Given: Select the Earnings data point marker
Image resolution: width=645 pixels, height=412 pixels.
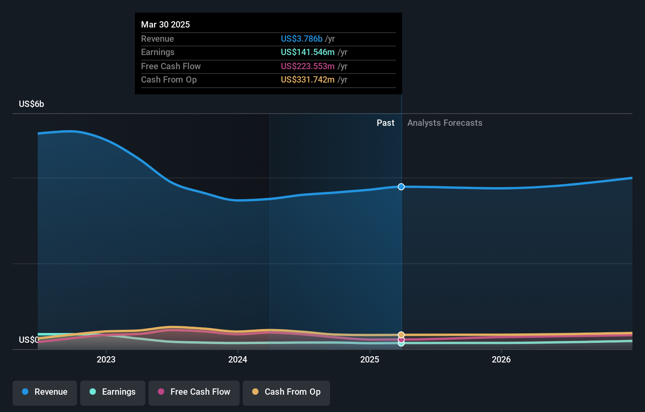Looking at the screenshot, I should coord(401,343).
